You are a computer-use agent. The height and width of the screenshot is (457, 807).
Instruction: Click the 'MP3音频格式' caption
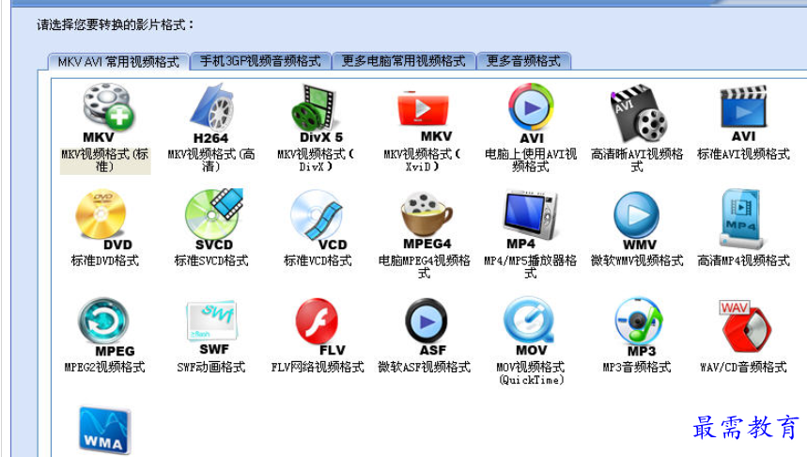(x=637, y=368)
